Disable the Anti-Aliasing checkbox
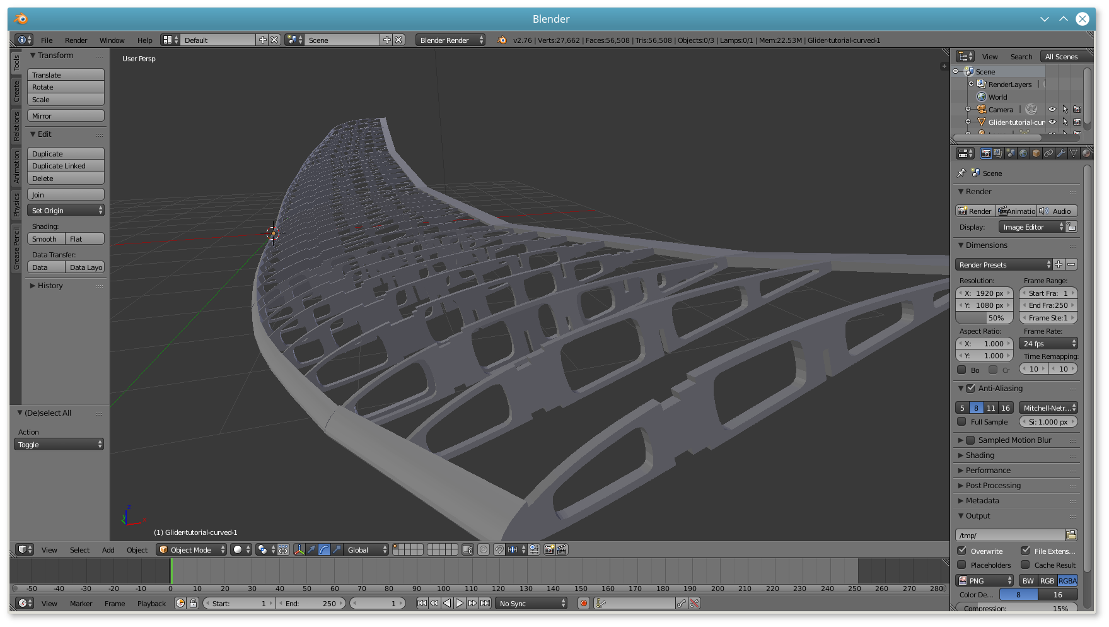Viewport: 1109px width, 627px height. coord(970,389)
